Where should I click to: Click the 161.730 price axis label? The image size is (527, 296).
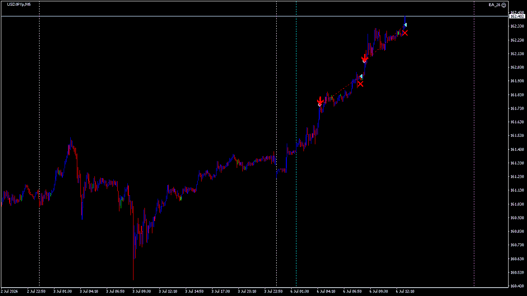[517, 108]
